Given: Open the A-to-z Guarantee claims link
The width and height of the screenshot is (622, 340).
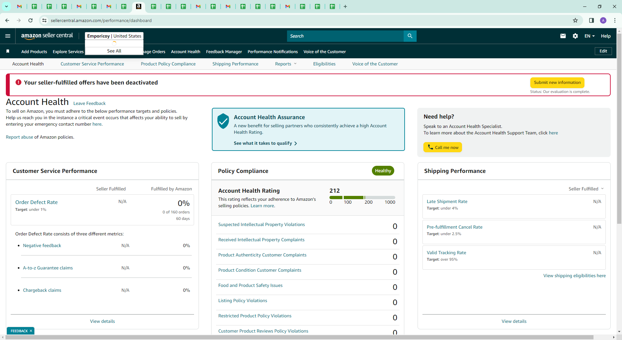Looking at the screenshot, I should [x=48, y=268].
